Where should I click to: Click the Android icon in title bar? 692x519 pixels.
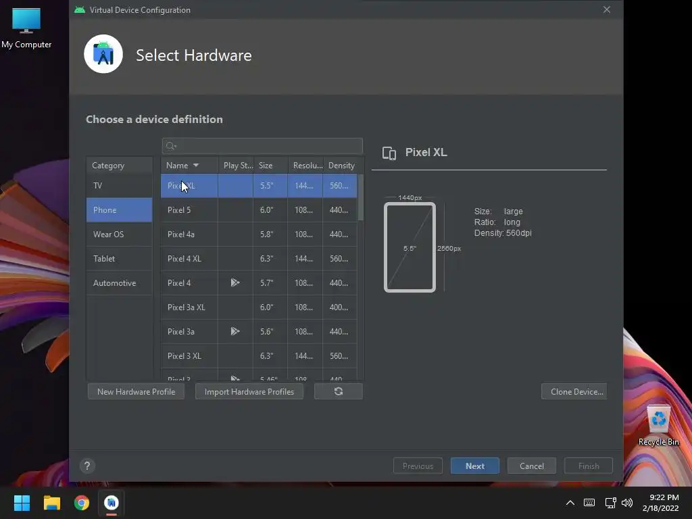[80, 9]
